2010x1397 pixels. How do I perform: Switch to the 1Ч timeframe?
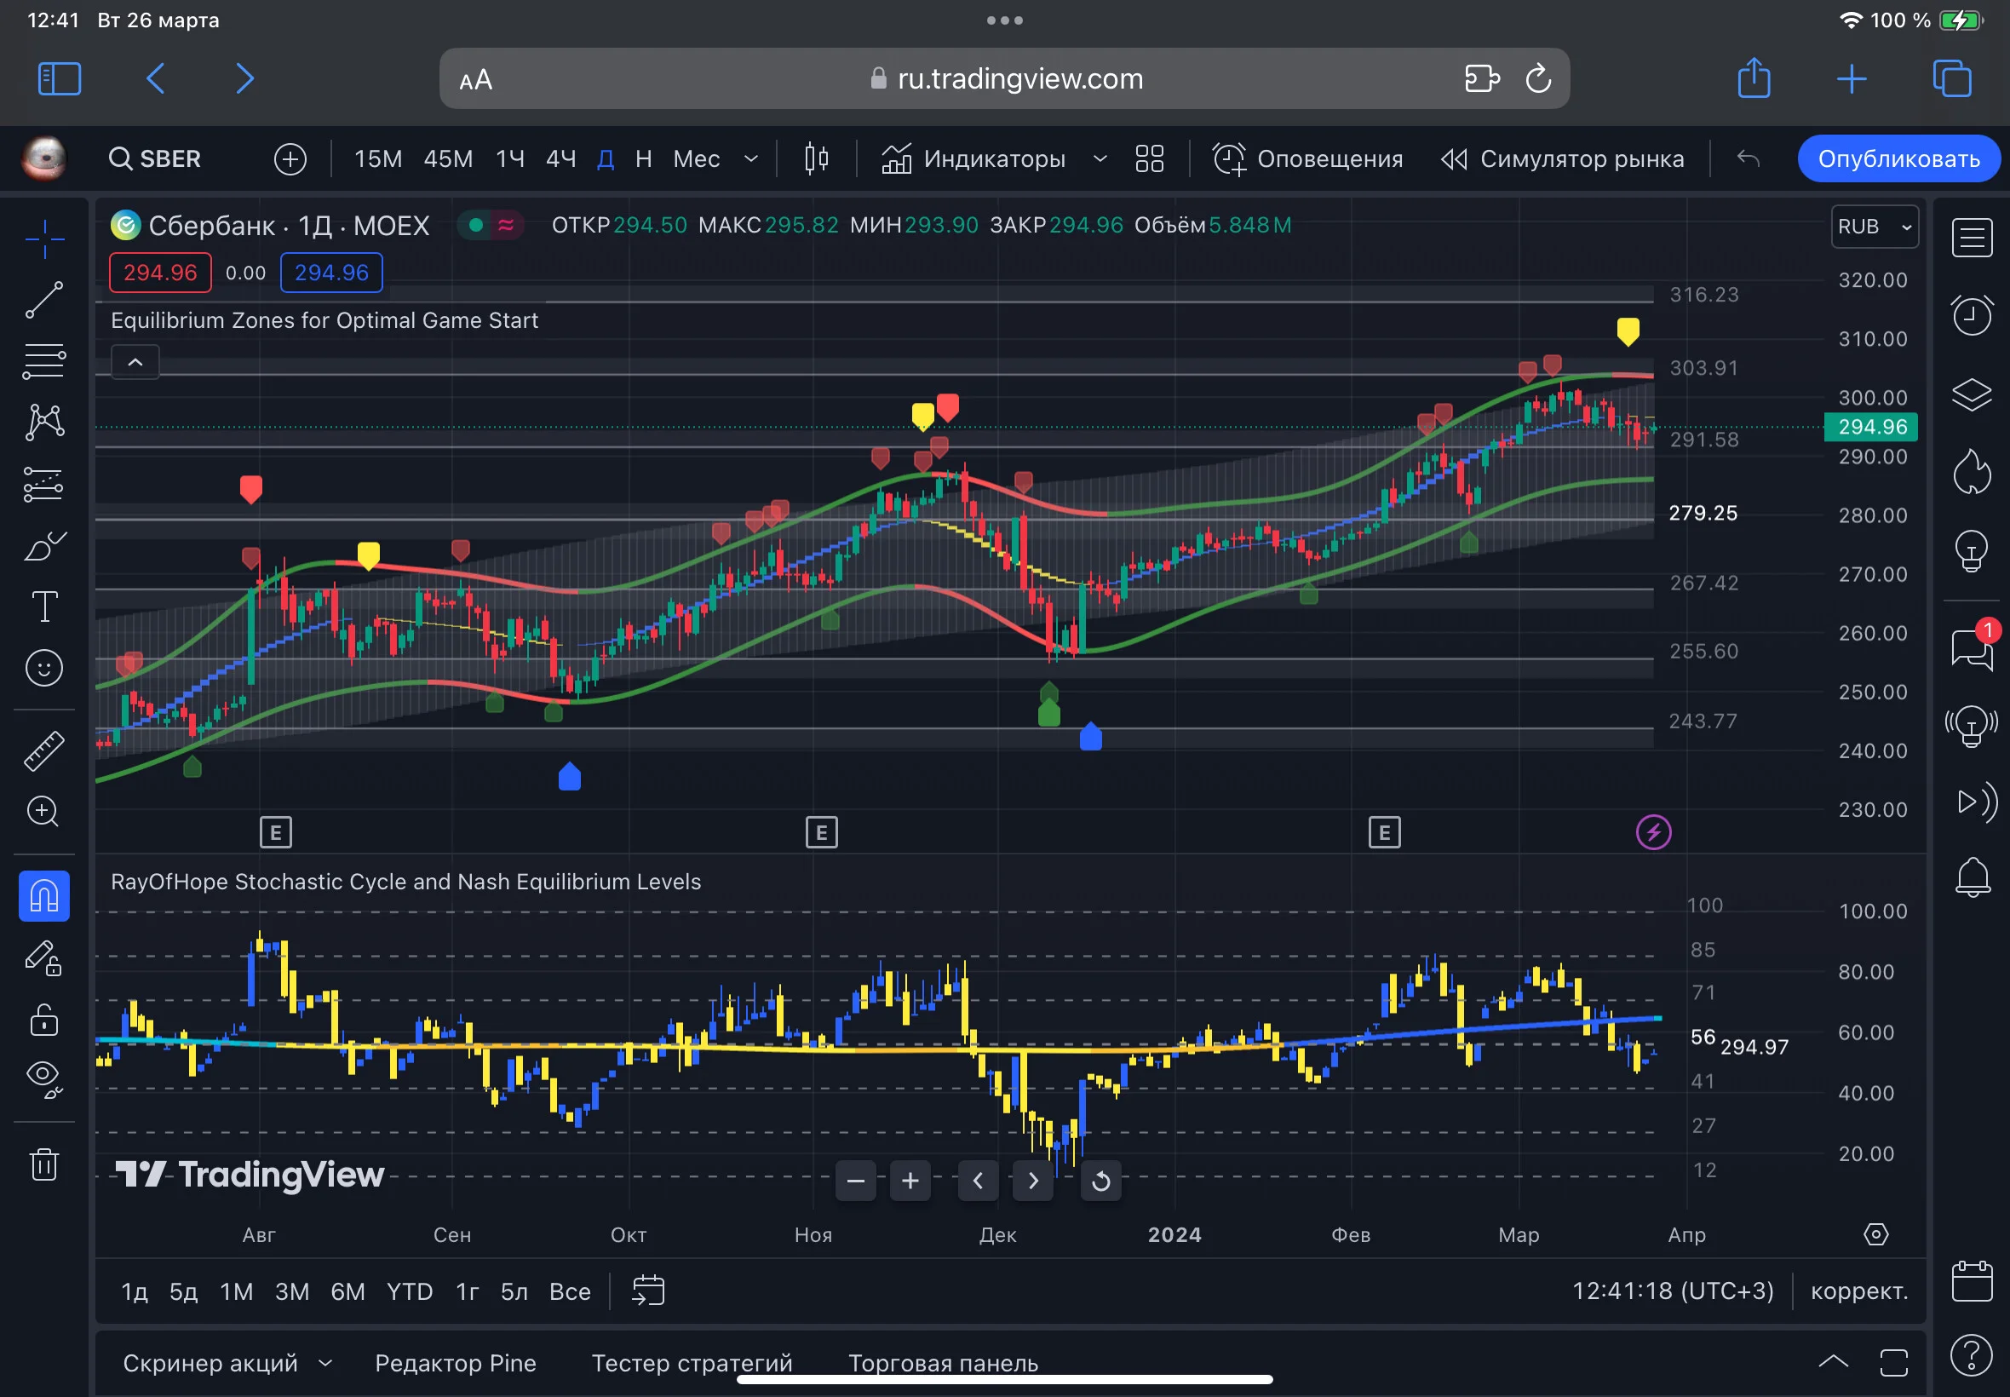[x=510, y=159]
